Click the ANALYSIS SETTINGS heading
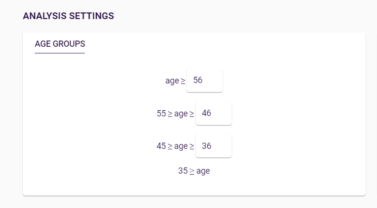The height and width of the screenshot is (208, 377). (x=68, y=16)
